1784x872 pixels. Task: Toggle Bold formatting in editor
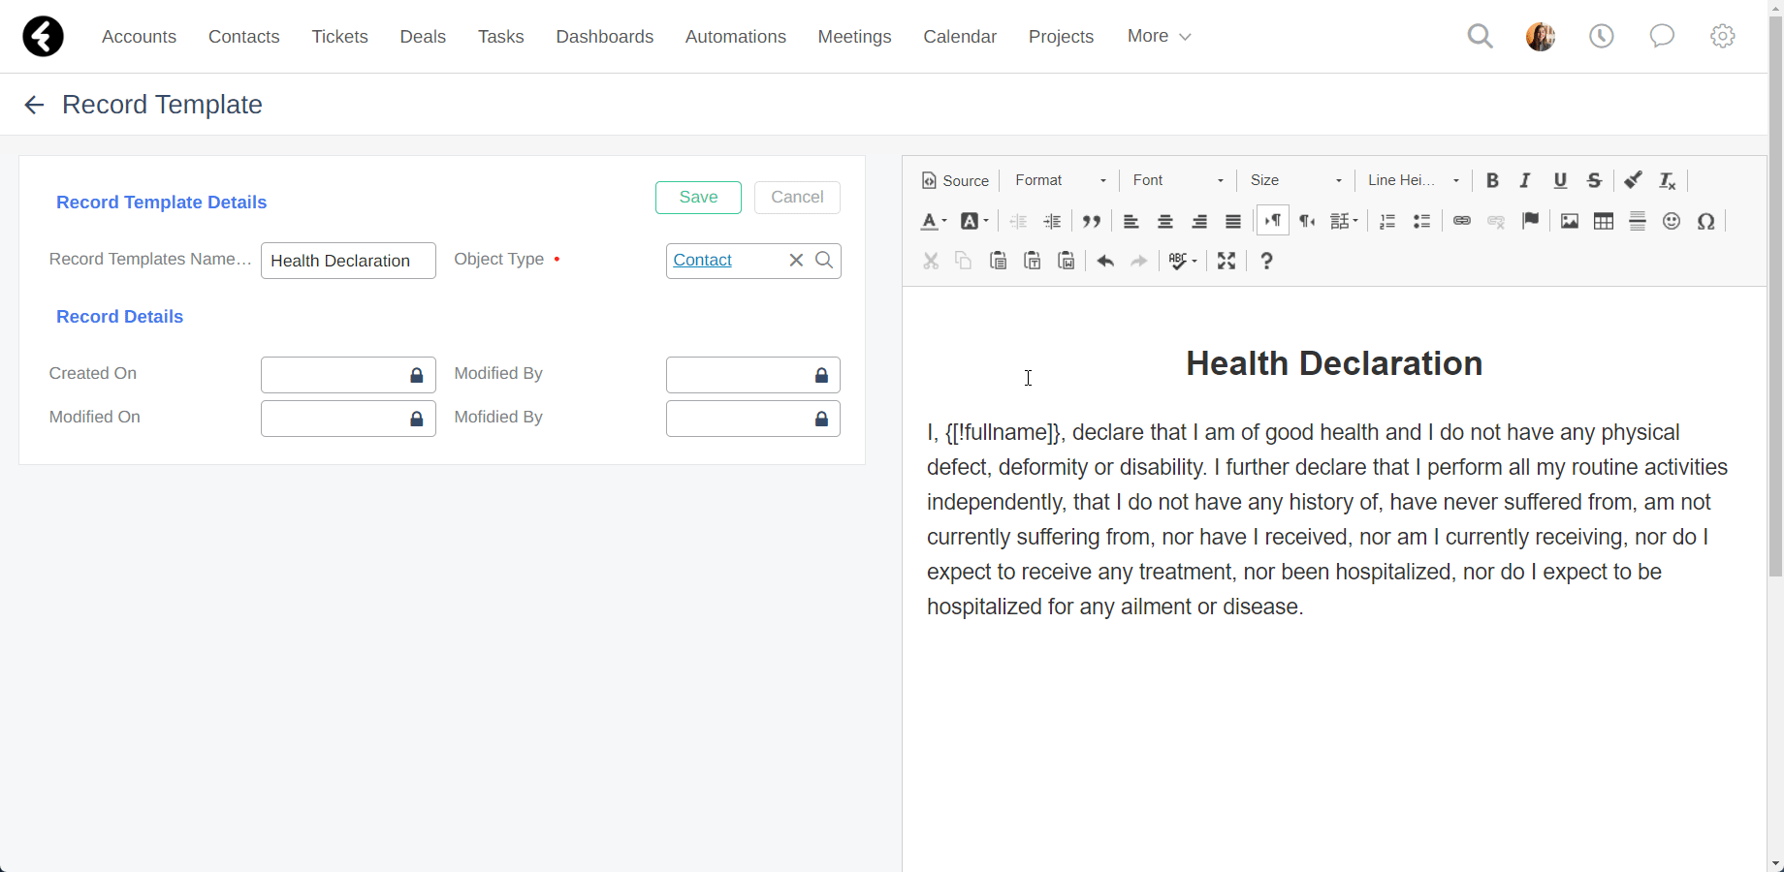(1492, 180)
